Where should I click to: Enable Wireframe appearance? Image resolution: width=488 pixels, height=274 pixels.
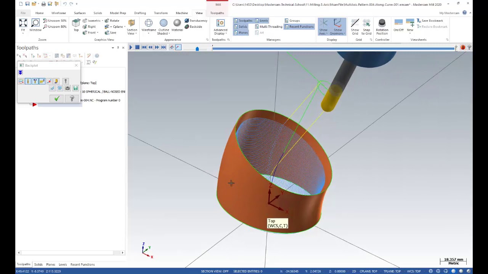pyautogui.click(x=149, y=25)
